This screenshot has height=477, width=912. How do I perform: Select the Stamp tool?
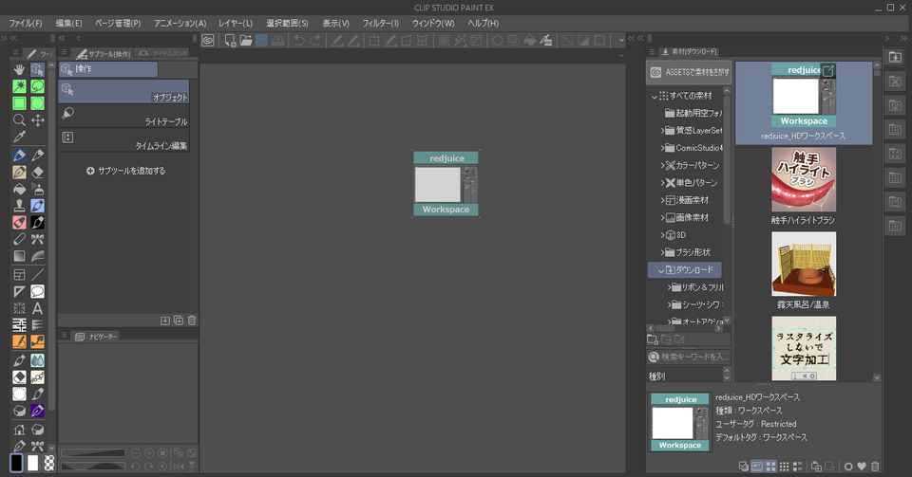coord(19,206)
